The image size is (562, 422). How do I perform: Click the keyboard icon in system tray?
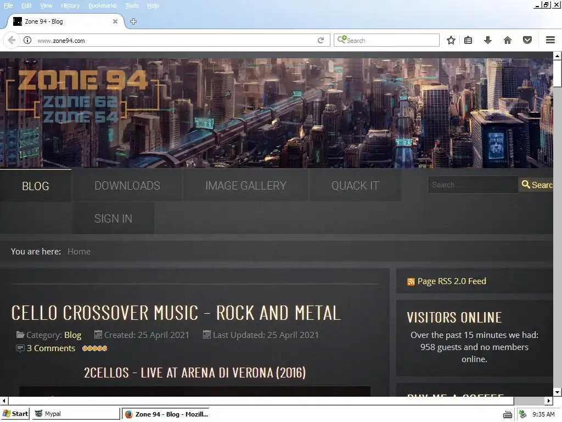[x=508, y=414]
